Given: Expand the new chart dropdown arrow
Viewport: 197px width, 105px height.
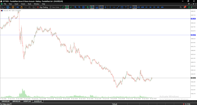Looking at the screenshot, I should (x=5, y=7).
